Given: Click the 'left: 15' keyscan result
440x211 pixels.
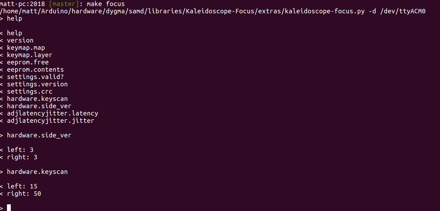Looking at the screenshot, I should (x=22, y=186).
